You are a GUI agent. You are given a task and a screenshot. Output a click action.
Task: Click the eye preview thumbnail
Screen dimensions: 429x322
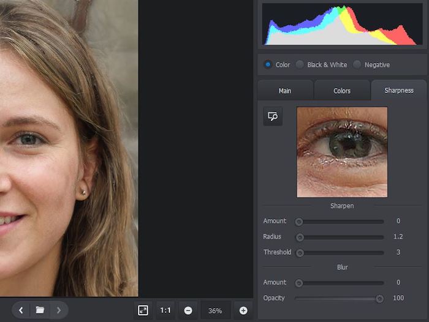coord(342,152)
